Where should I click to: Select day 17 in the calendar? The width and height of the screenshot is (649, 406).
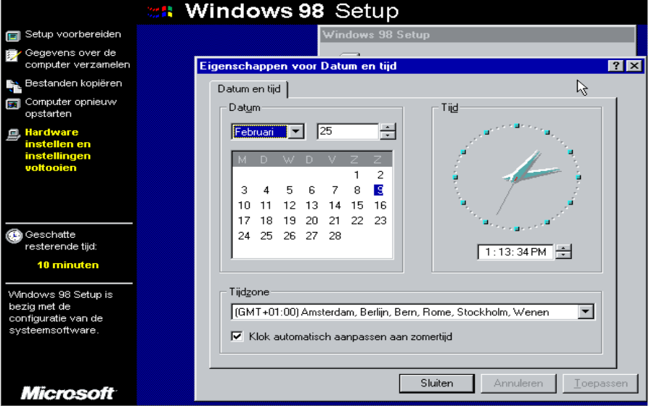click(244, 221)
